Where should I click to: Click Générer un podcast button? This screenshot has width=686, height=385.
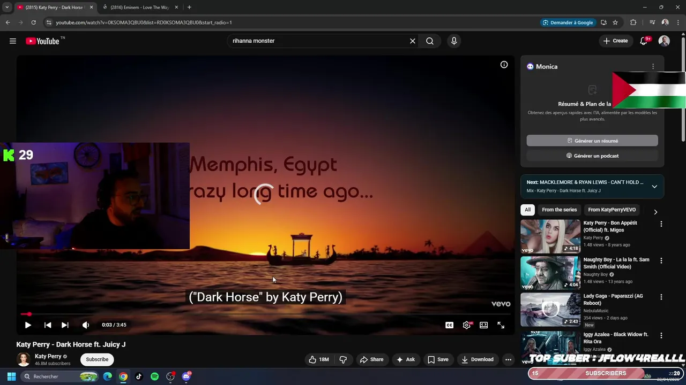click(x=592, y=156)
